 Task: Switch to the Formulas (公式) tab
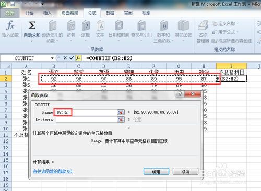92,13
